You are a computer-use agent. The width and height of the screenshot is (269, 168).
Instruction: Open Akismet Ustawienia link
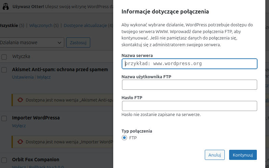coord(23,77)
